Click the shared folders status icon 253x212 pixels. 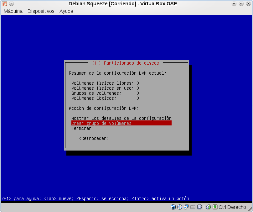click(x=193, y=207)
